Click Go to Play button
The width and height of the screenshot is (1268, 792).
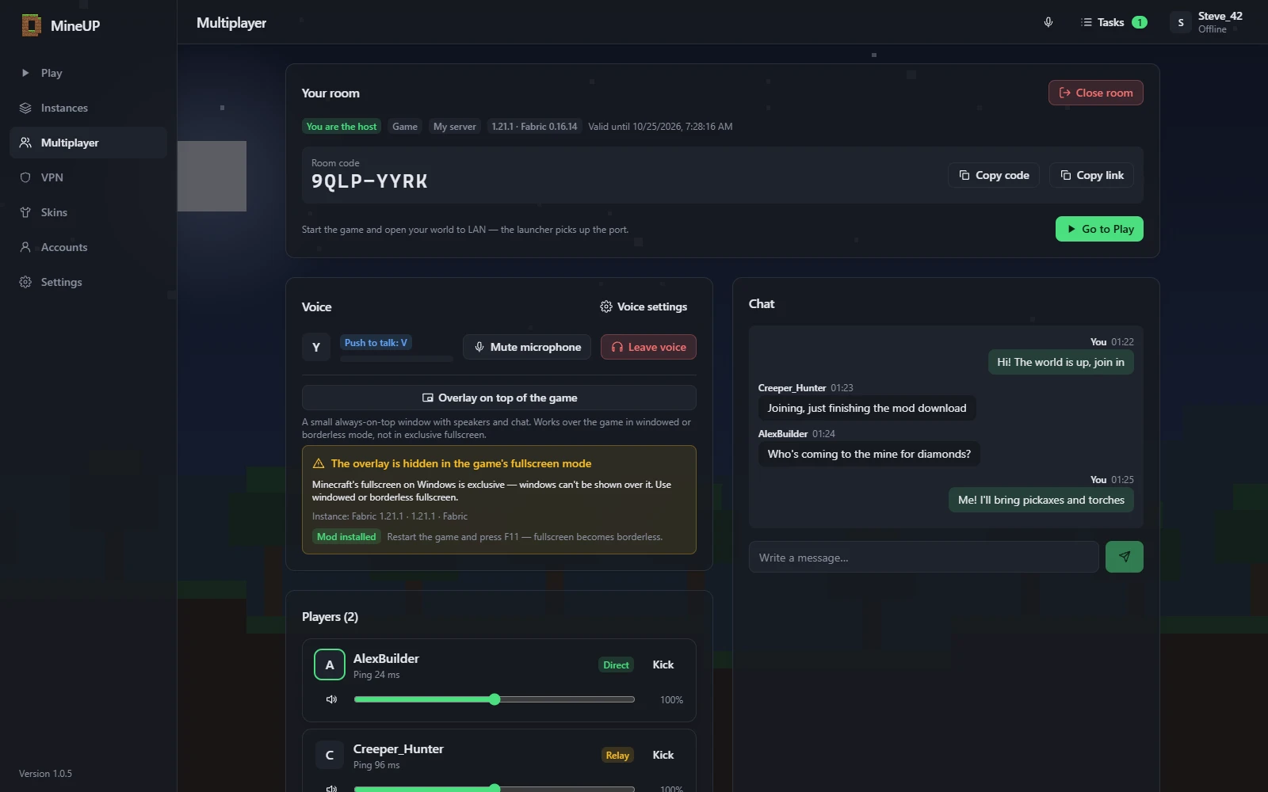point(1099,229)
